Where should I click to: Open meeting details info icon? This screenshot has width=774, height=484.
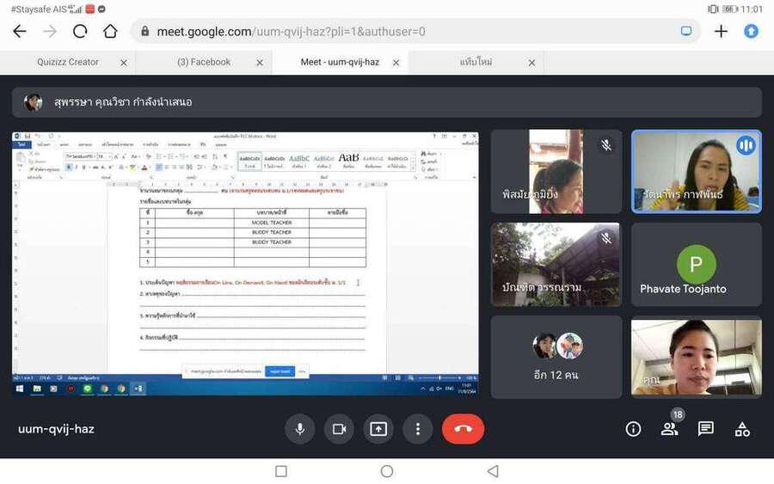coord(633,429)
